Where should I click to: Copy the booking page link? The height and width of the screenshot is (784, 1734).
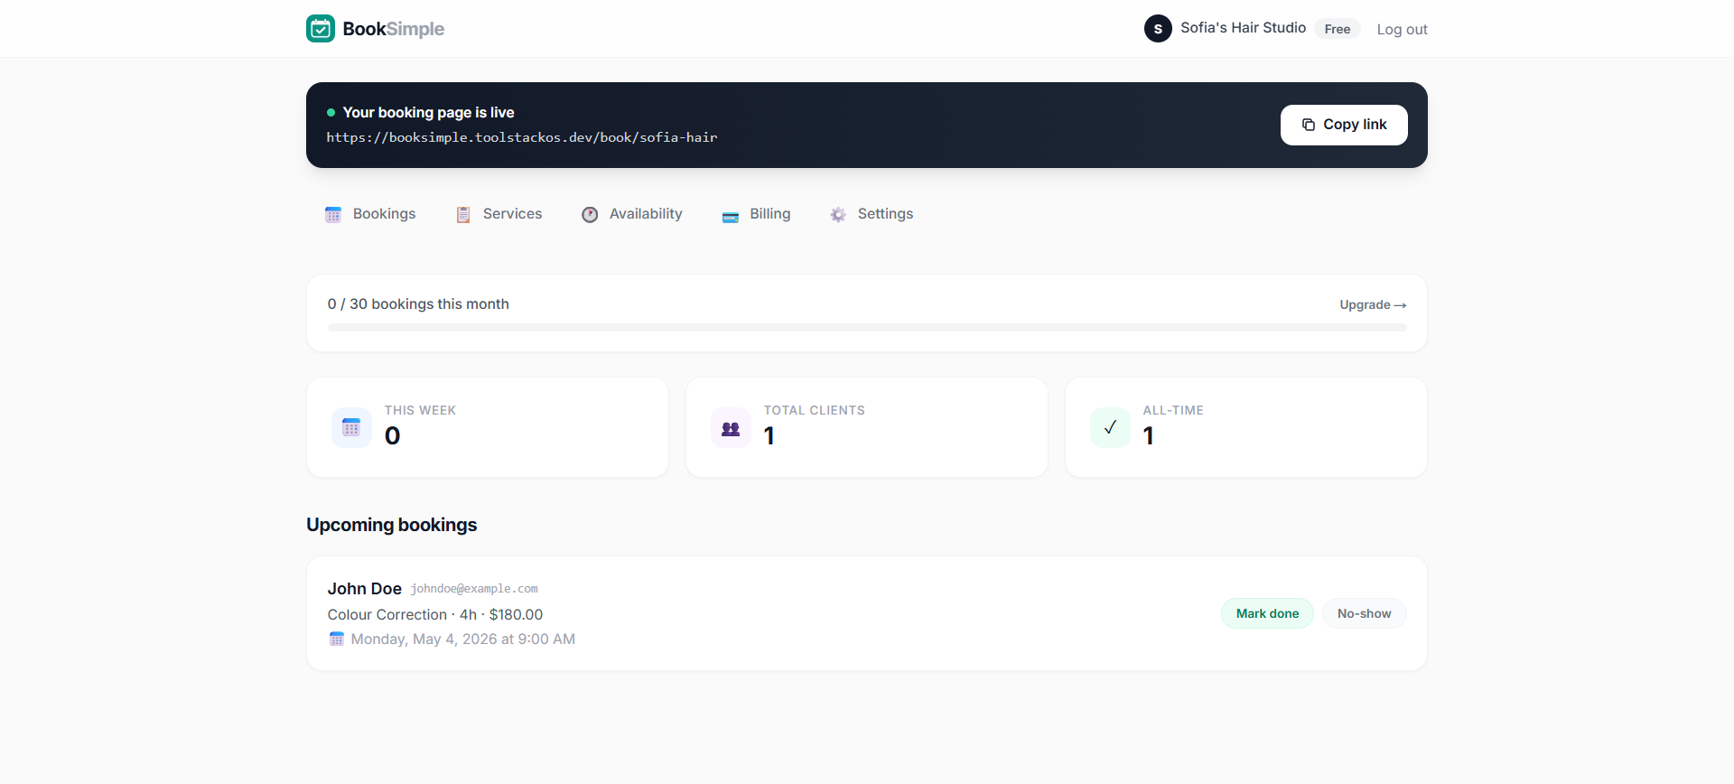(x=1344, y=125)
